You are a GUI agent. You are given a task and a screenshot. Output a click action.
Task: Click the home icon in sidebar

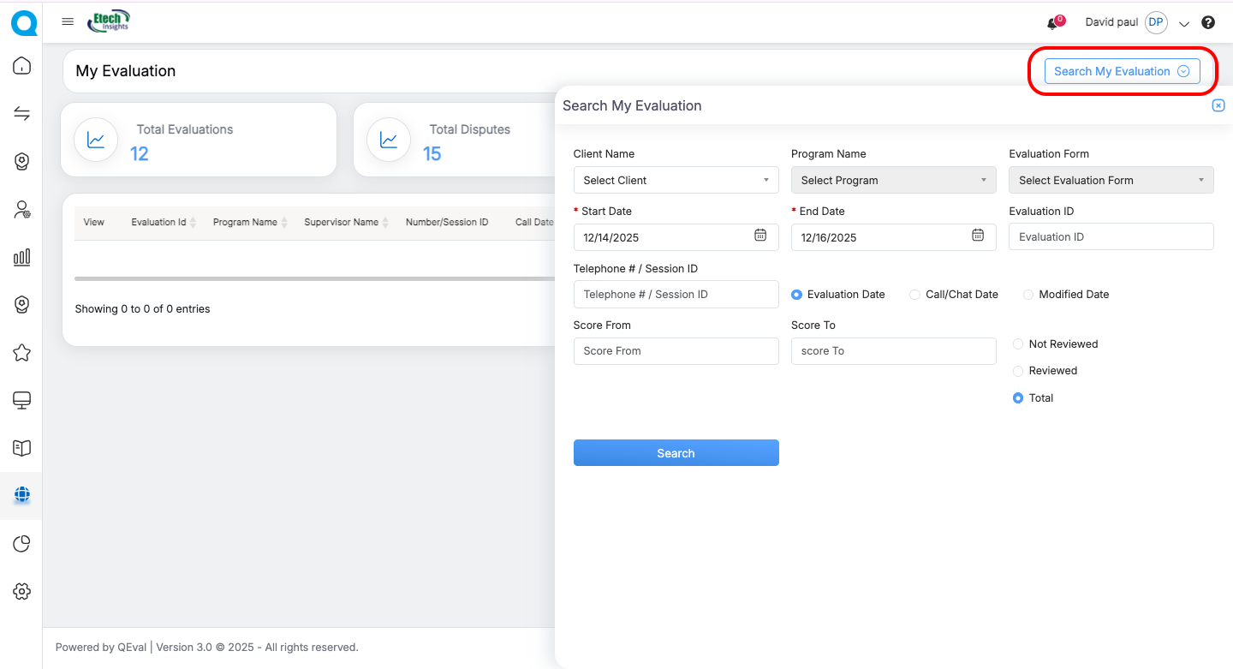pyautogui.click(x=22, y=66)
